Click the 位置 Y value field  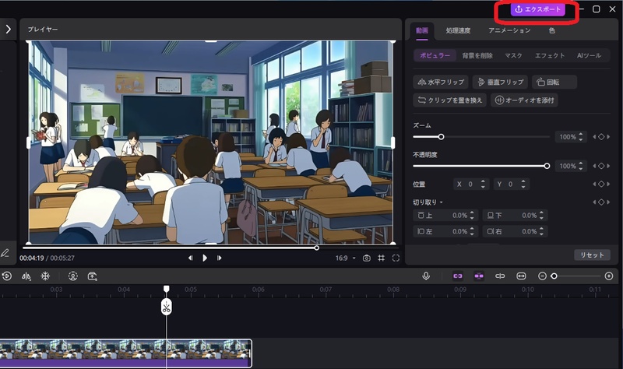click(x=512, y=184)
